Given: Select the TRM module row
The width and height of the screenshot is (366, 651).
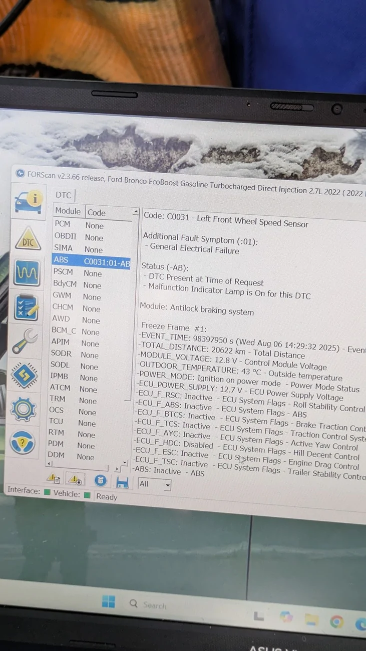Looking at the screenshot, I should (86, 400).
